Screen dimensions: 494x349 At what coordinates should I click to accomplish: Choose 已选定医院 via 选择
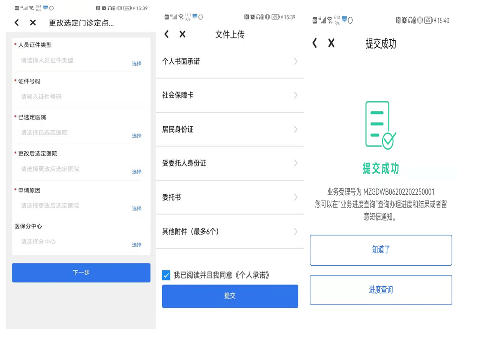click(x=136, y=136)
